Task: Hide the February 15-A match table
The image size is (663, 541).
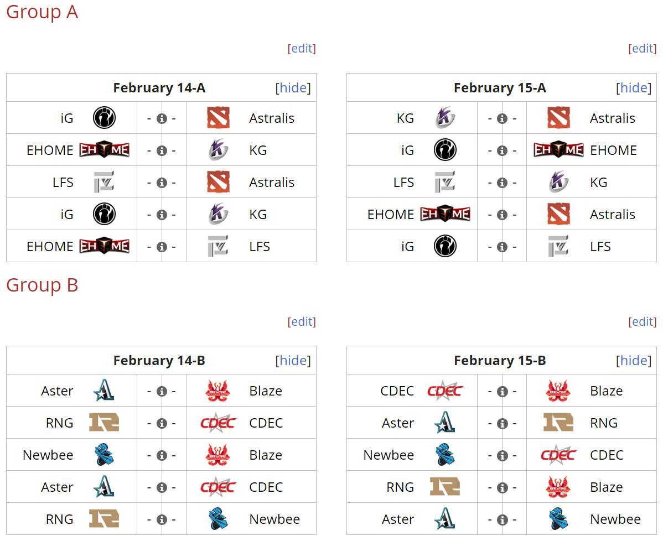Action: pos(634,87)
